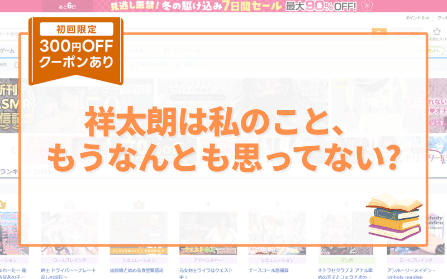Click the green マンガ genre tag
Screen dimensions: 447x279
point(346,260)
